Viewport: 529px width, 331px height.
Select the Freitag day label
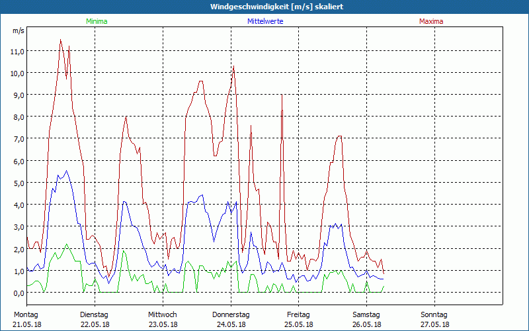[299, 314]
